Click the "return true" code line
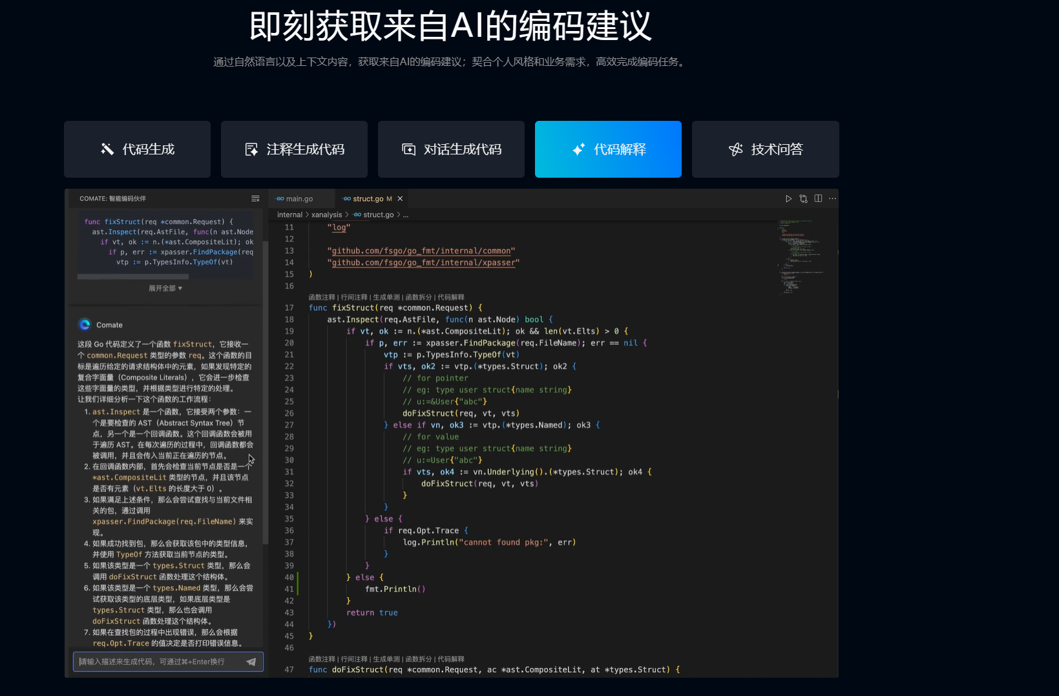The height and width of the screenshot is (696, 1059). click(x=372, y=613)
